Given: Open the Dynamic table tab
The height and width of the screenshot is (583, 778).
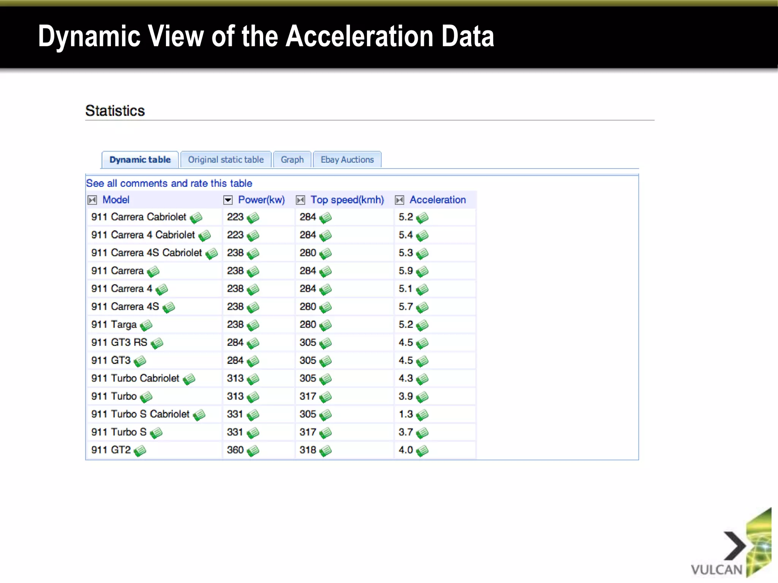Looking at the screenshot, I should coord(140,160).
